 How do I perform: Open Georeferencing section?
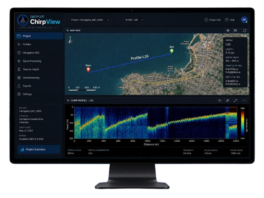tap(39, 78)
